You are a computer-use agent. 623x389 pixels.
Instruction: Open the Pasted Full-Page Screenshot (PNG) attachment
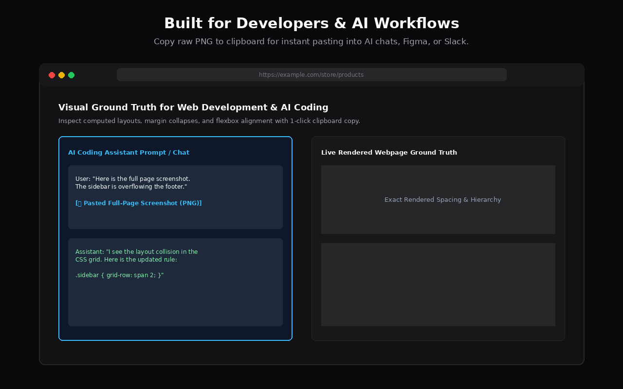click(x=139, y=203)
